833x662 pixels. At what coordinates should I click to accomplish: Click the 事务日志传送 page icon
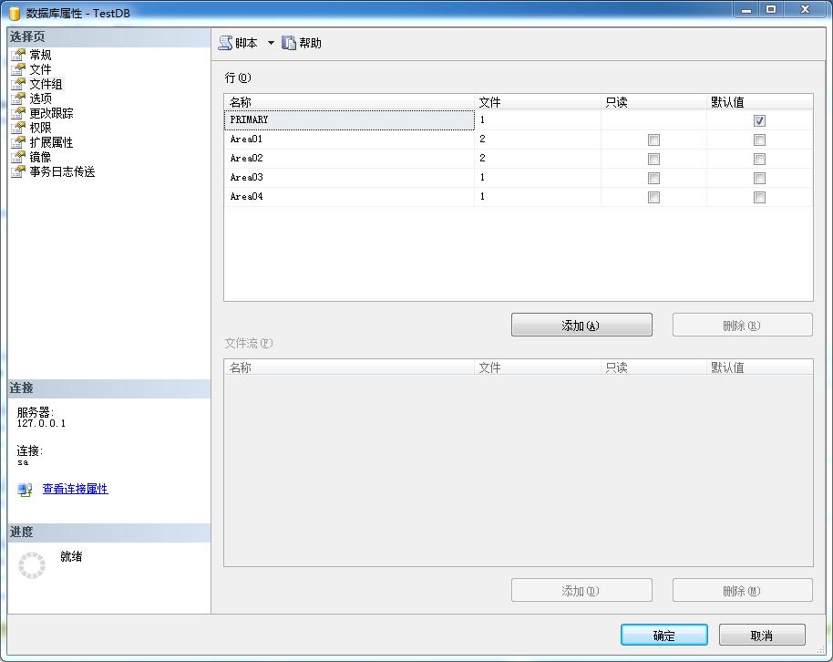[18, 171]
